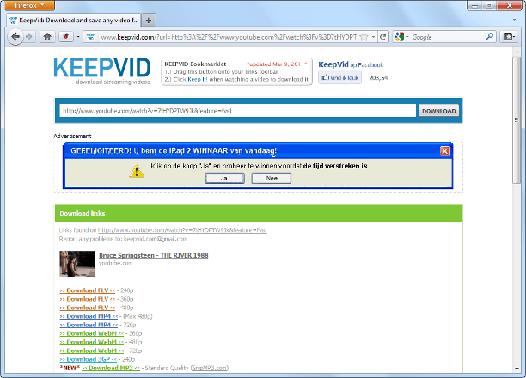
Task: Focus the Google search box
Action: (x=448, y=37)
